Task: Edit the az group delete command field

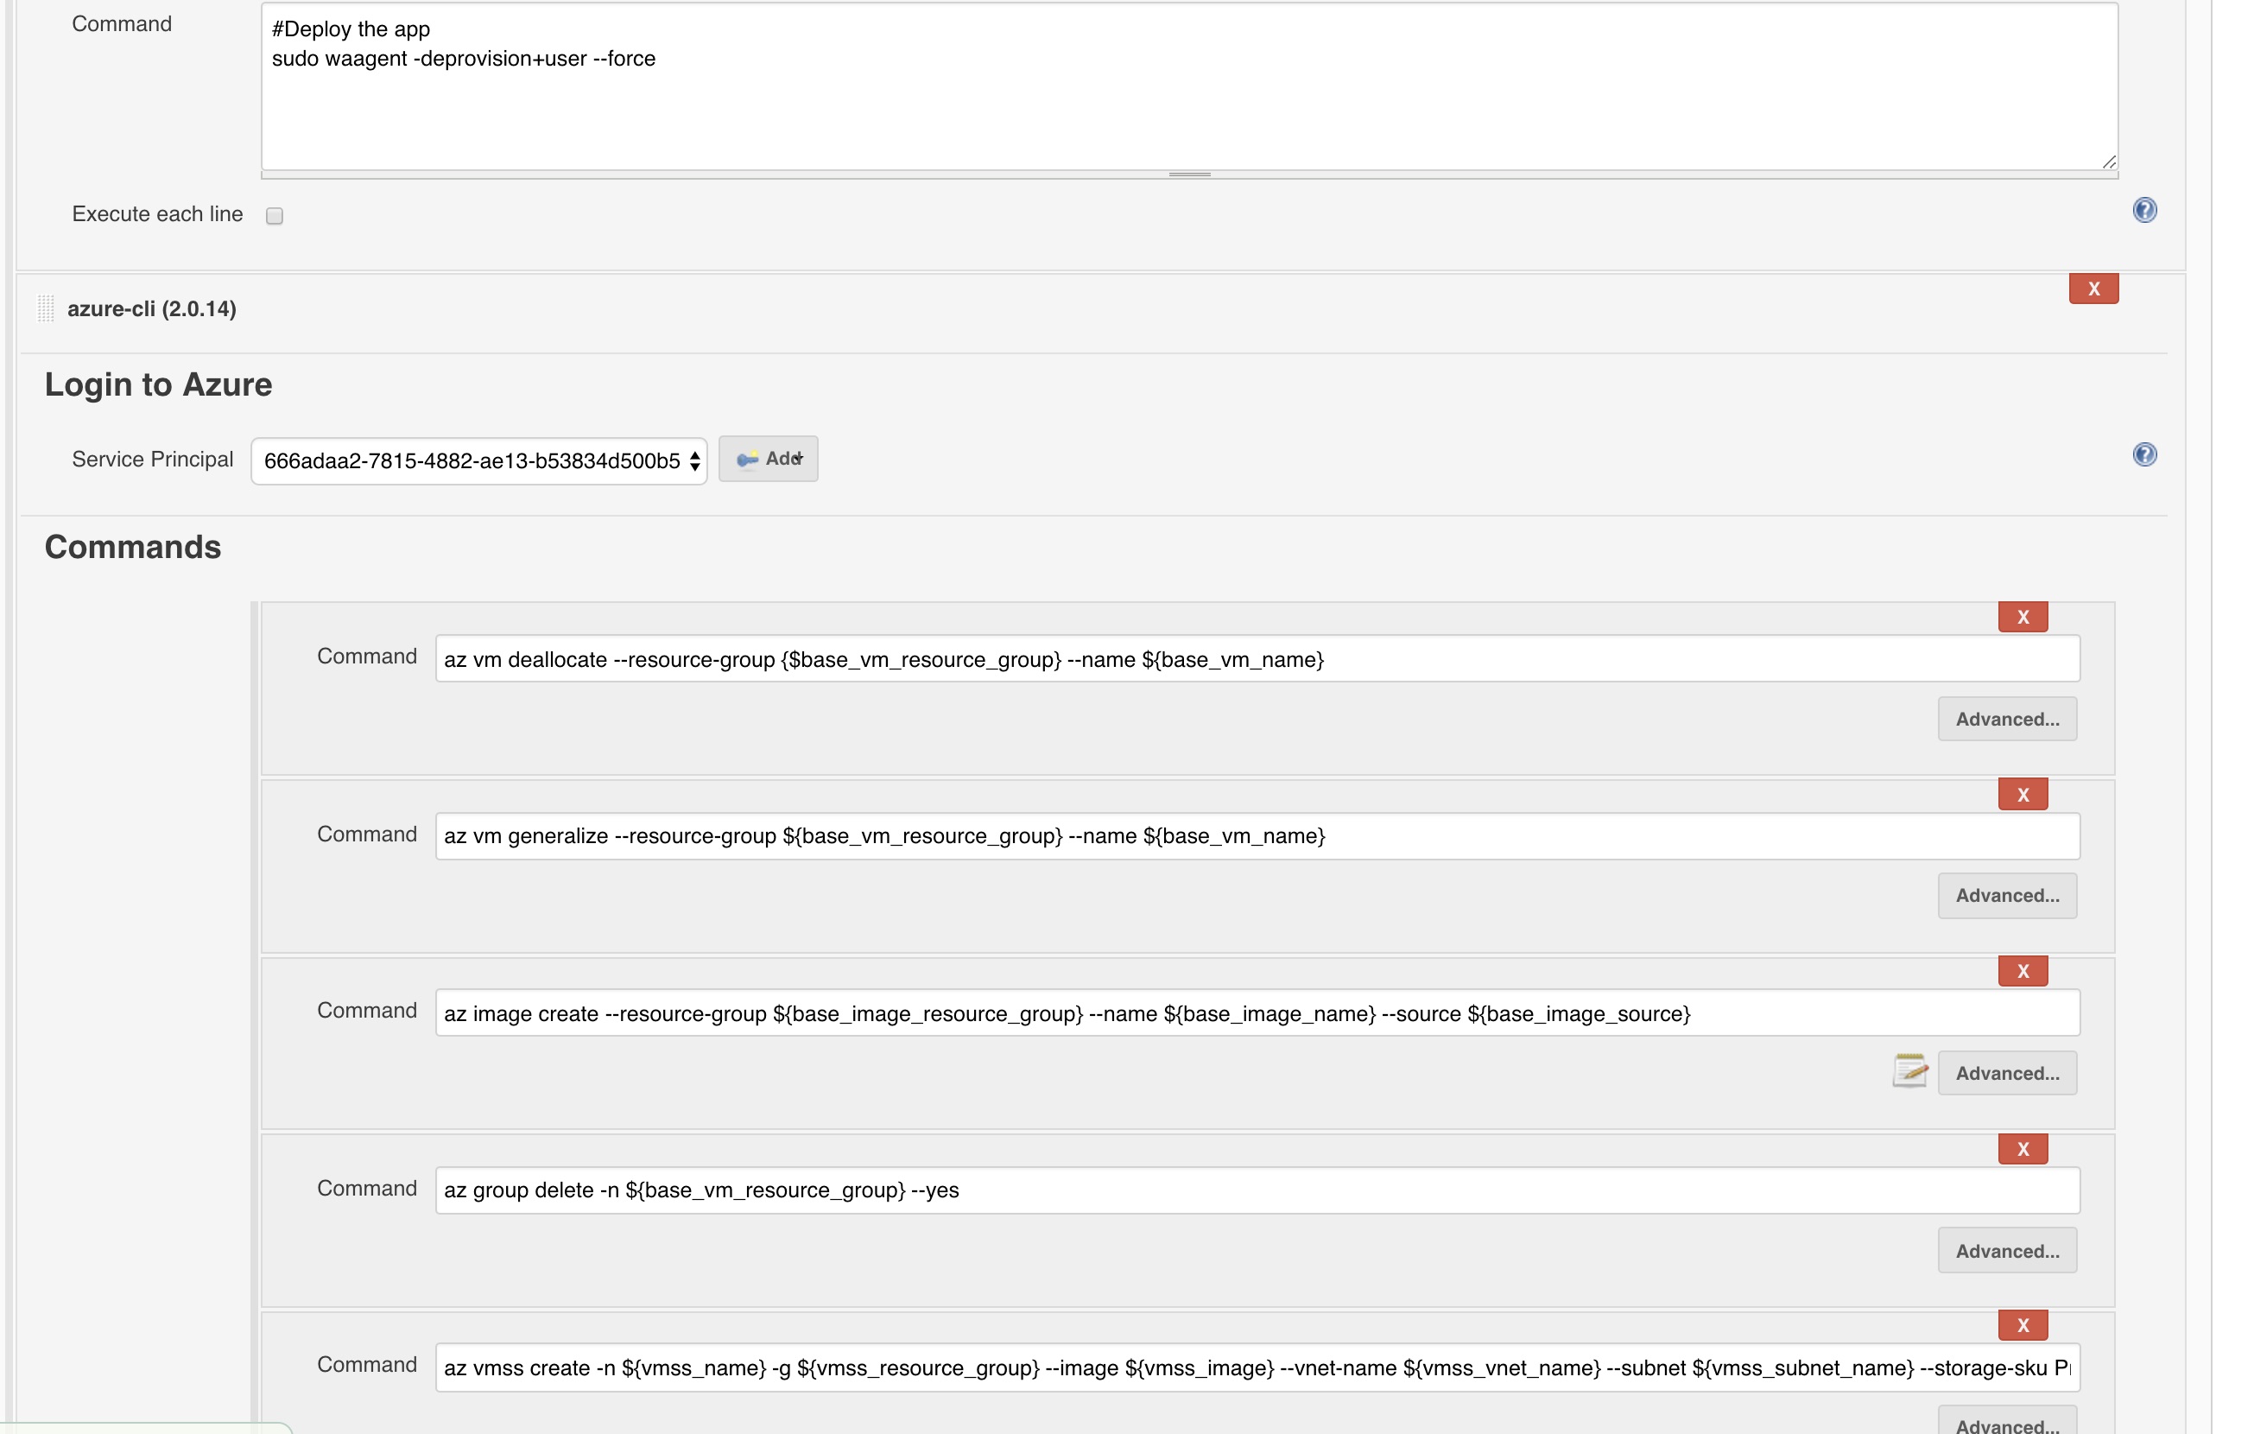Action: [x=1257, y=1190]
